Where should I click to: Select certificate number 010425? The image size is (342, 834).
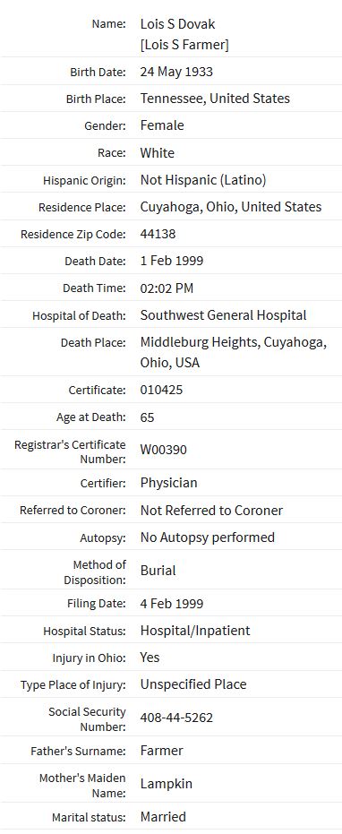(x=162, y=390)
